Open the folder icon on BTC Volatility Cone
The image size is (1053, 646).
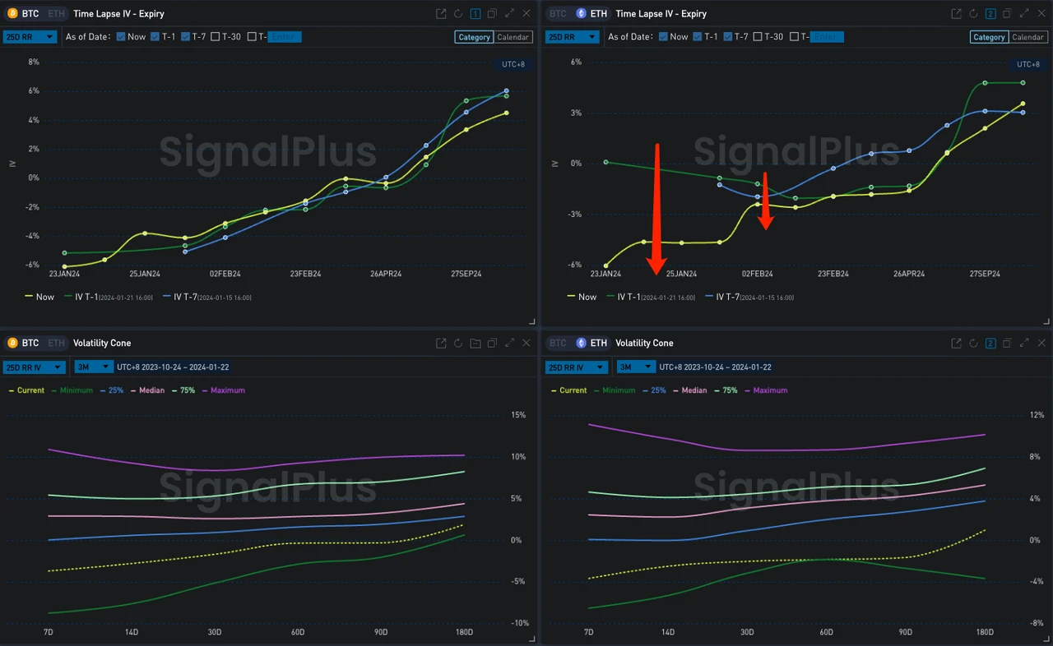click(475, 343)
